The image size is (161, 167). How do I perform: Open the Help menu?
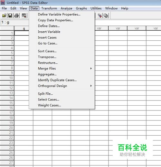pos(125,8)
